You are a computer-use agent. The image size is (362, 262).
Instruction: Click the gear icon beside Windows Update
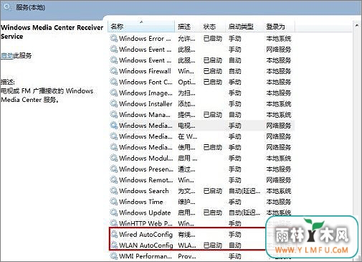coord(114,212)
